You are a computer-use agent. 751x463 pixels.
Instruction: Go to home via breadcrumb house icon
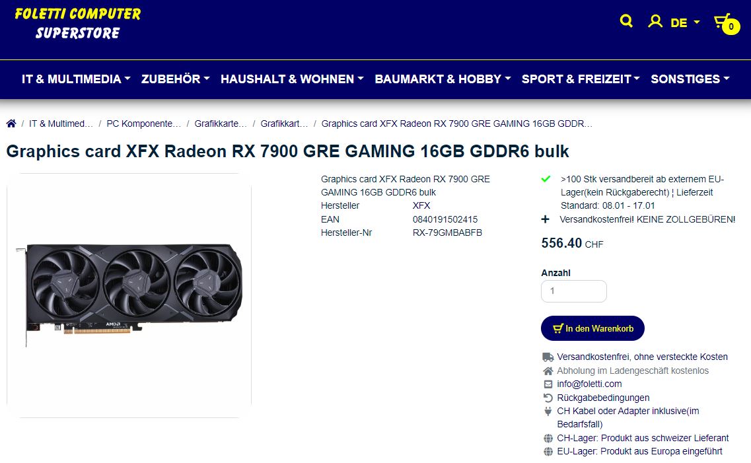click(11, 124)
